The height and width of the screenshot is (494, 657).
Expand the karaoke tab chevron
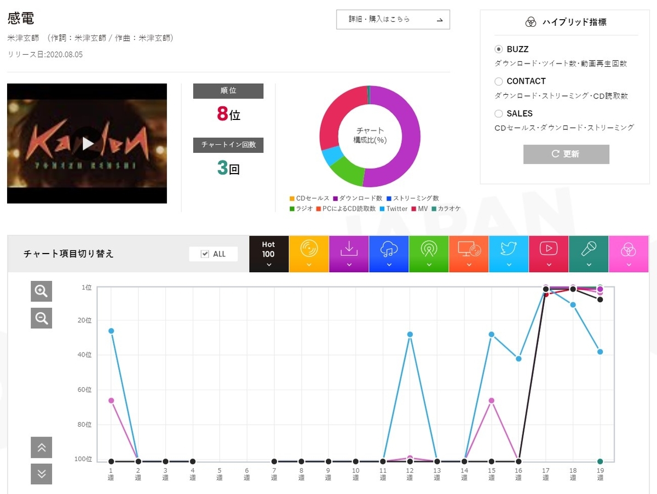tap(589, 265)
